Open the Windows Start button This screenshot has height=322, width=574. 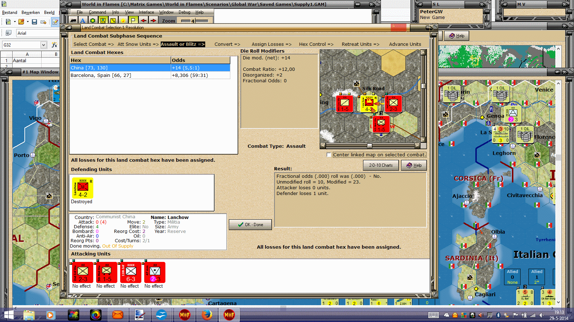(x=9, y=315)
